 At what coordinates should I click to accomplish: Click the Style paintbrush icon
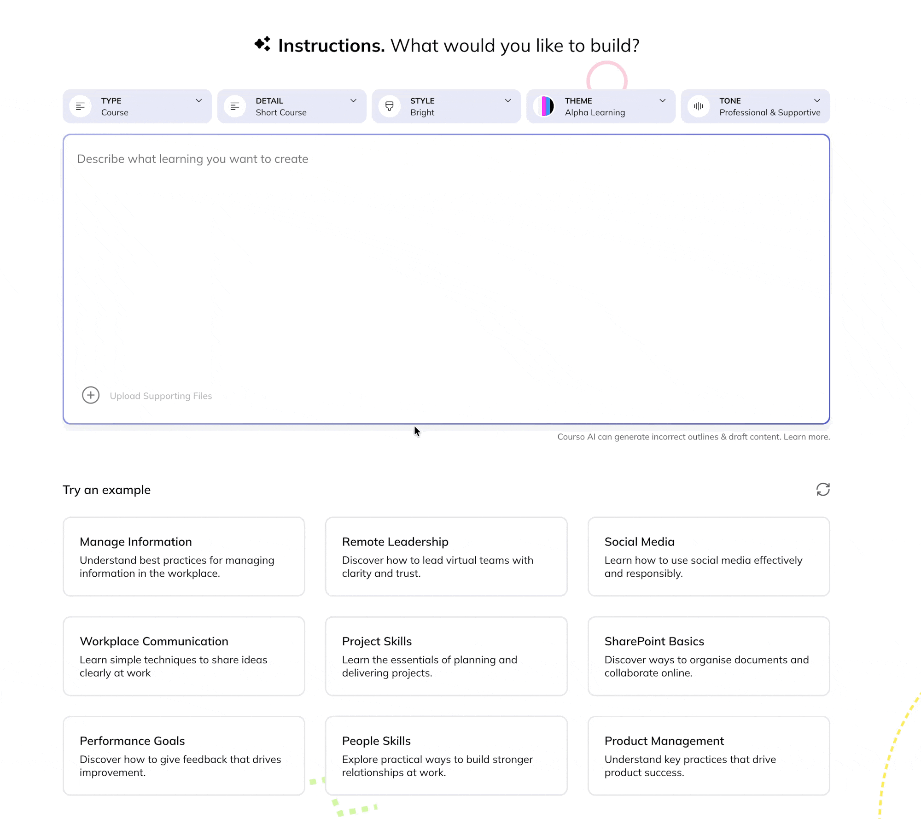click(390, 106)
